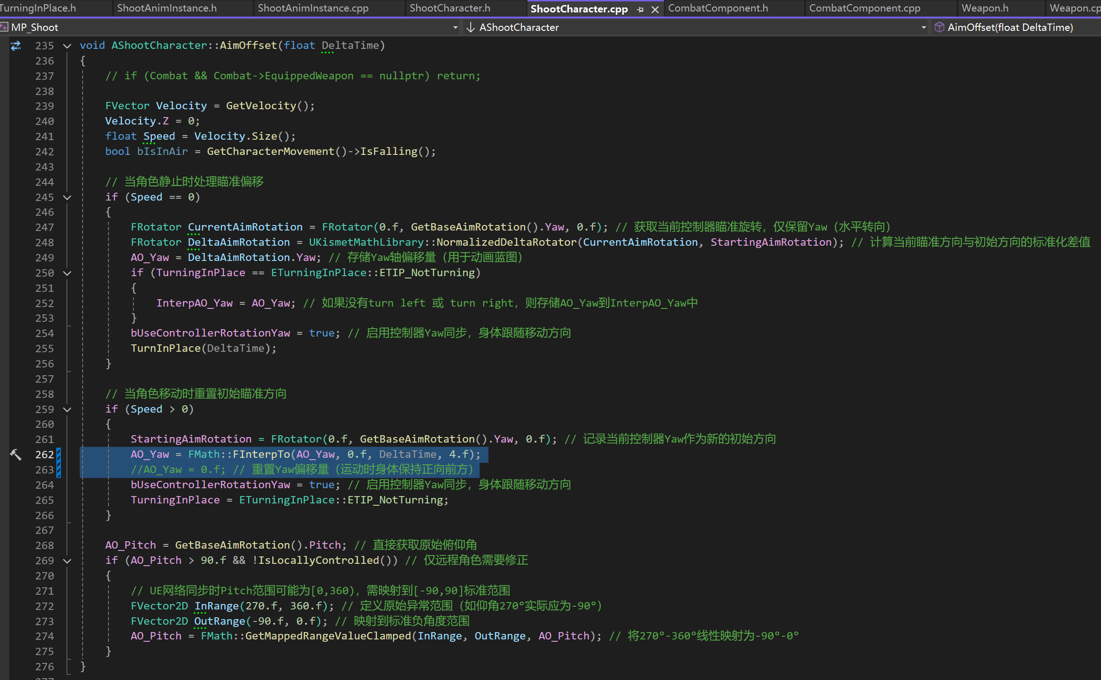Open the AShootCharacter class scope dropdown
The height and width of the screenshot is (680, 1101).
point(923,27)
